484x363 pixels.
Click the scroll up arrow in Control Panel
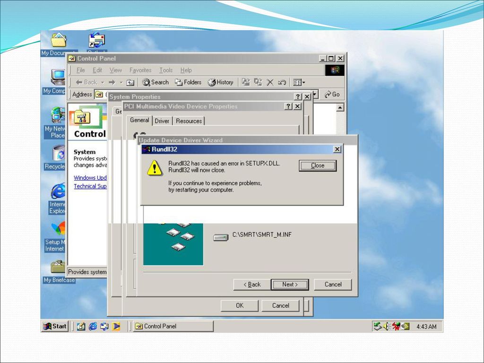(340, 107)
